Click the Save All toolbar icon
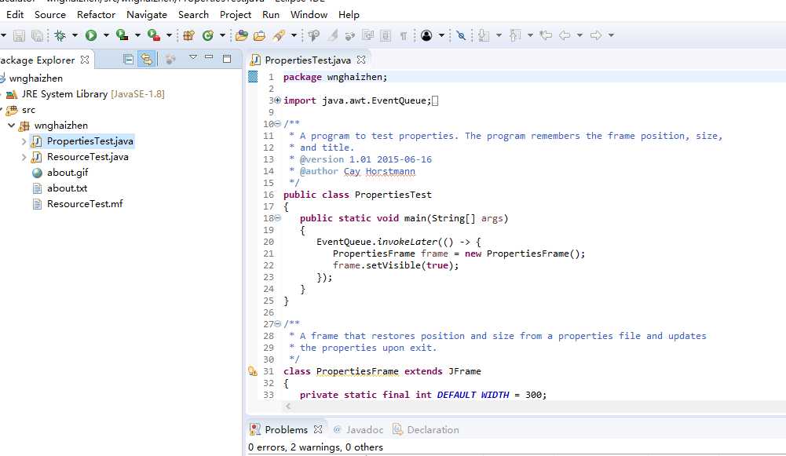 coord(37,35)
